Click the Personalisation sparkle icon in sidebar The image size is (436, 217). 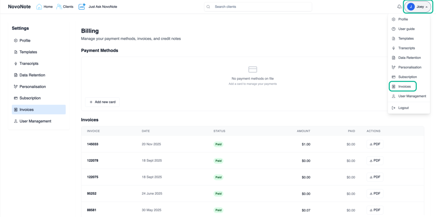coord(16,86)
